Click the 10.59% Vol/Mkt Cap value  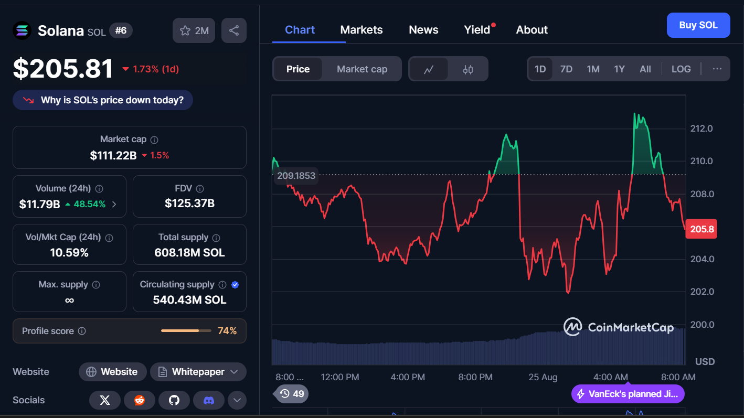69,253
